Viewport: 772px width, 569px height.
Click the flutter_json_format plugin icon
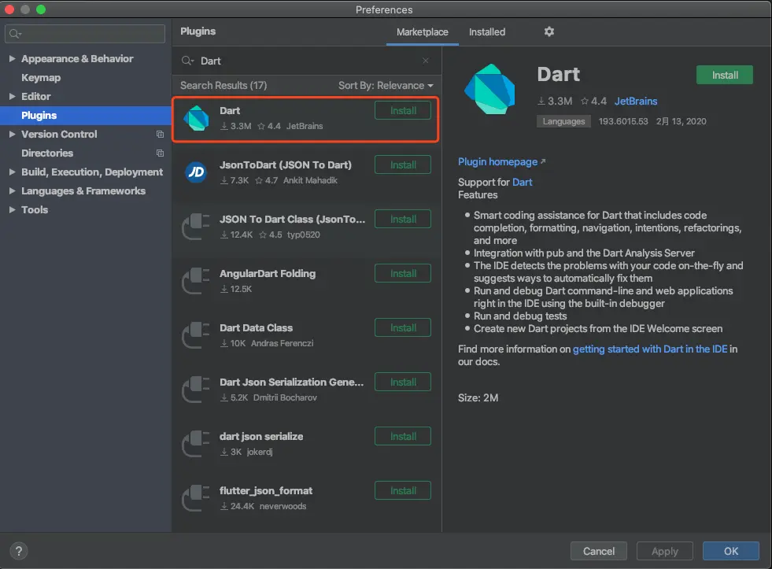(x=196, y=498)
